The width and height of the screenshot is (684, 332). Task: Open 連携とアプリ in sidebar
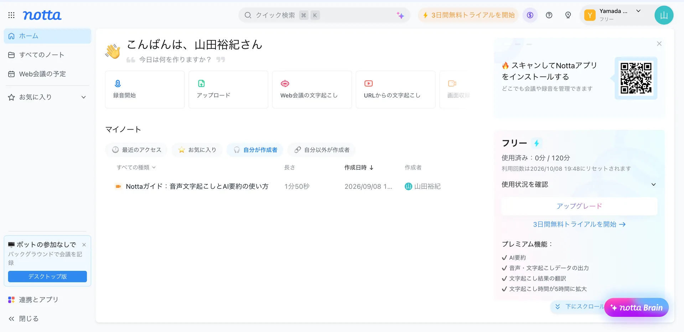47,300
